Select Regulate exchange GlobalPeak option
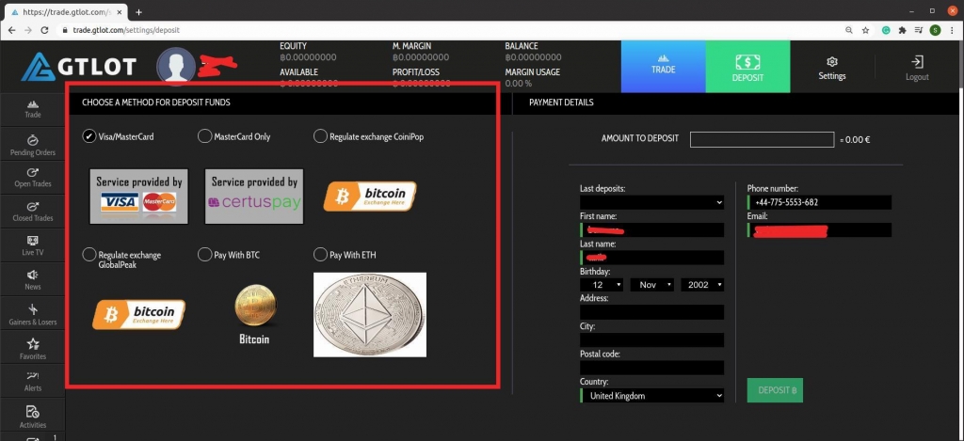Viewport: 964px width, 441px height. pos(89,254)
